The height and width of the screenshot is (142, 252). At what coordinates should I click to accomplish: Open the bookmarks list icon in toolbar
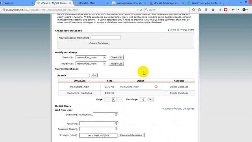[200, 9]
